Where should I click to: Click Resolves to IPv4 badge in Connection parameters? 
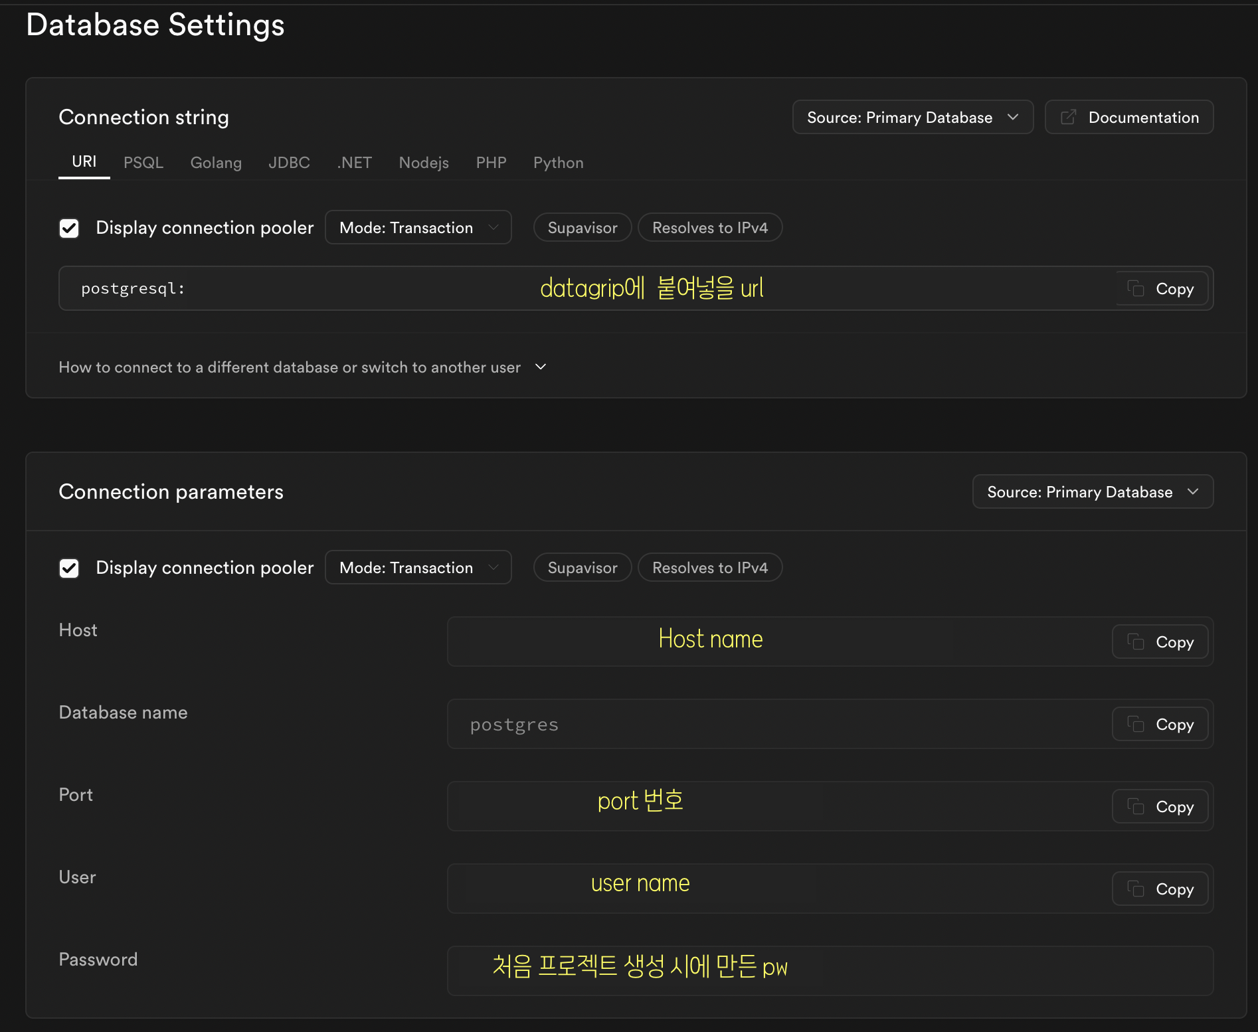(x=710, y=568)
